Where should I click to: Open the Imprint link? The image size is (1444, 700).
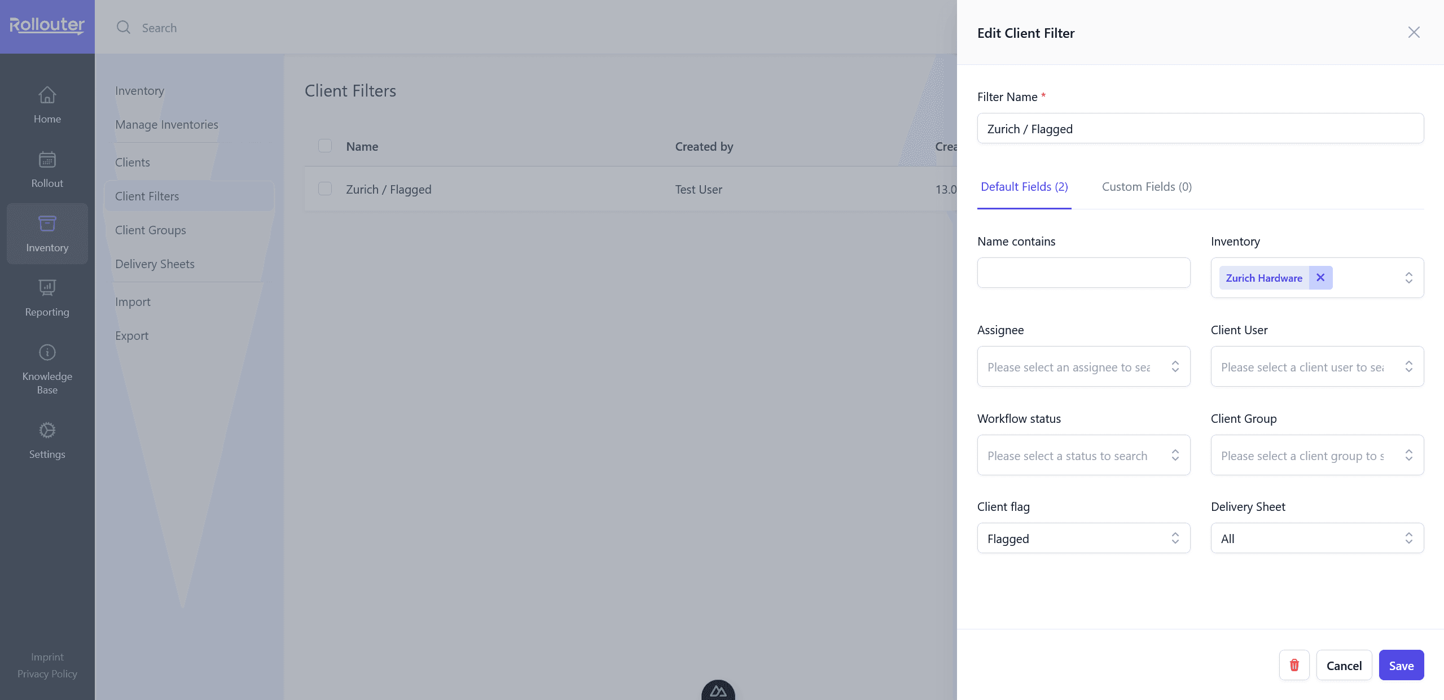47,657
